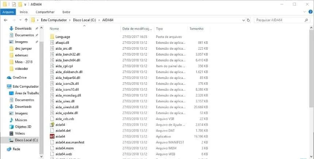The width and height of the screenshot is (314, 159).
Task: Click the Músicas note icon in sidebar
Action: pyautogui.click(x=11, y=120)
